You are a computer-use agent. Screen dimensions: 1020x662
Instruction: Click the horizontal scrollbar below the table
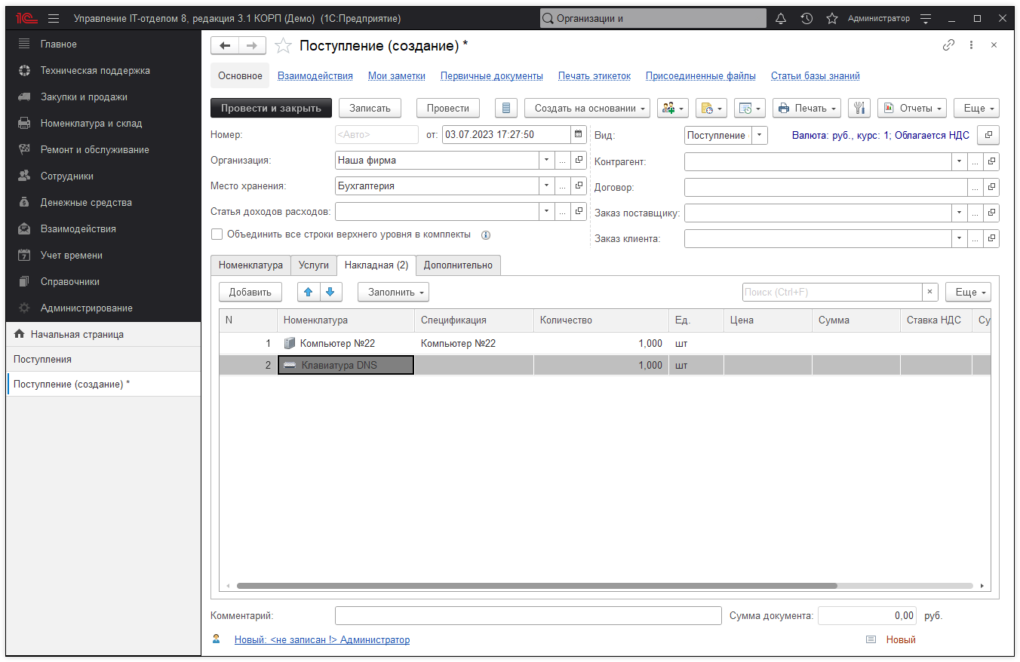[x=536, y=584]
